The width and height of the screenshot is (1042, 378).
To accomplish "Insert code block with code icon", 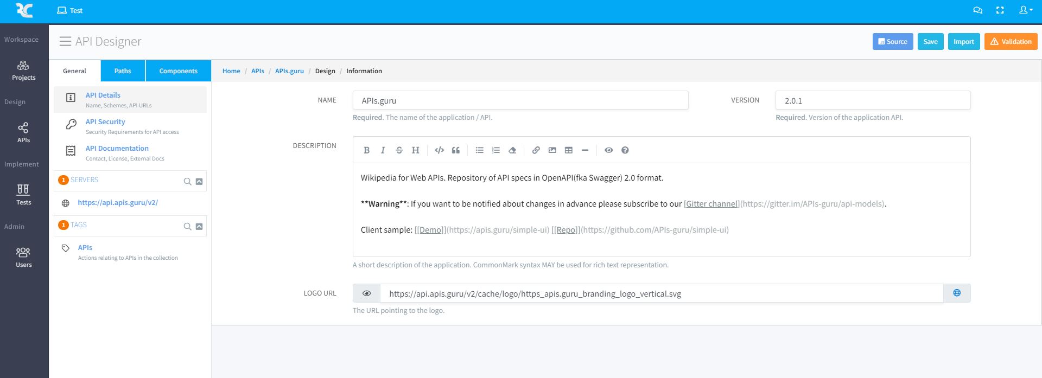I will click(440, 150).
